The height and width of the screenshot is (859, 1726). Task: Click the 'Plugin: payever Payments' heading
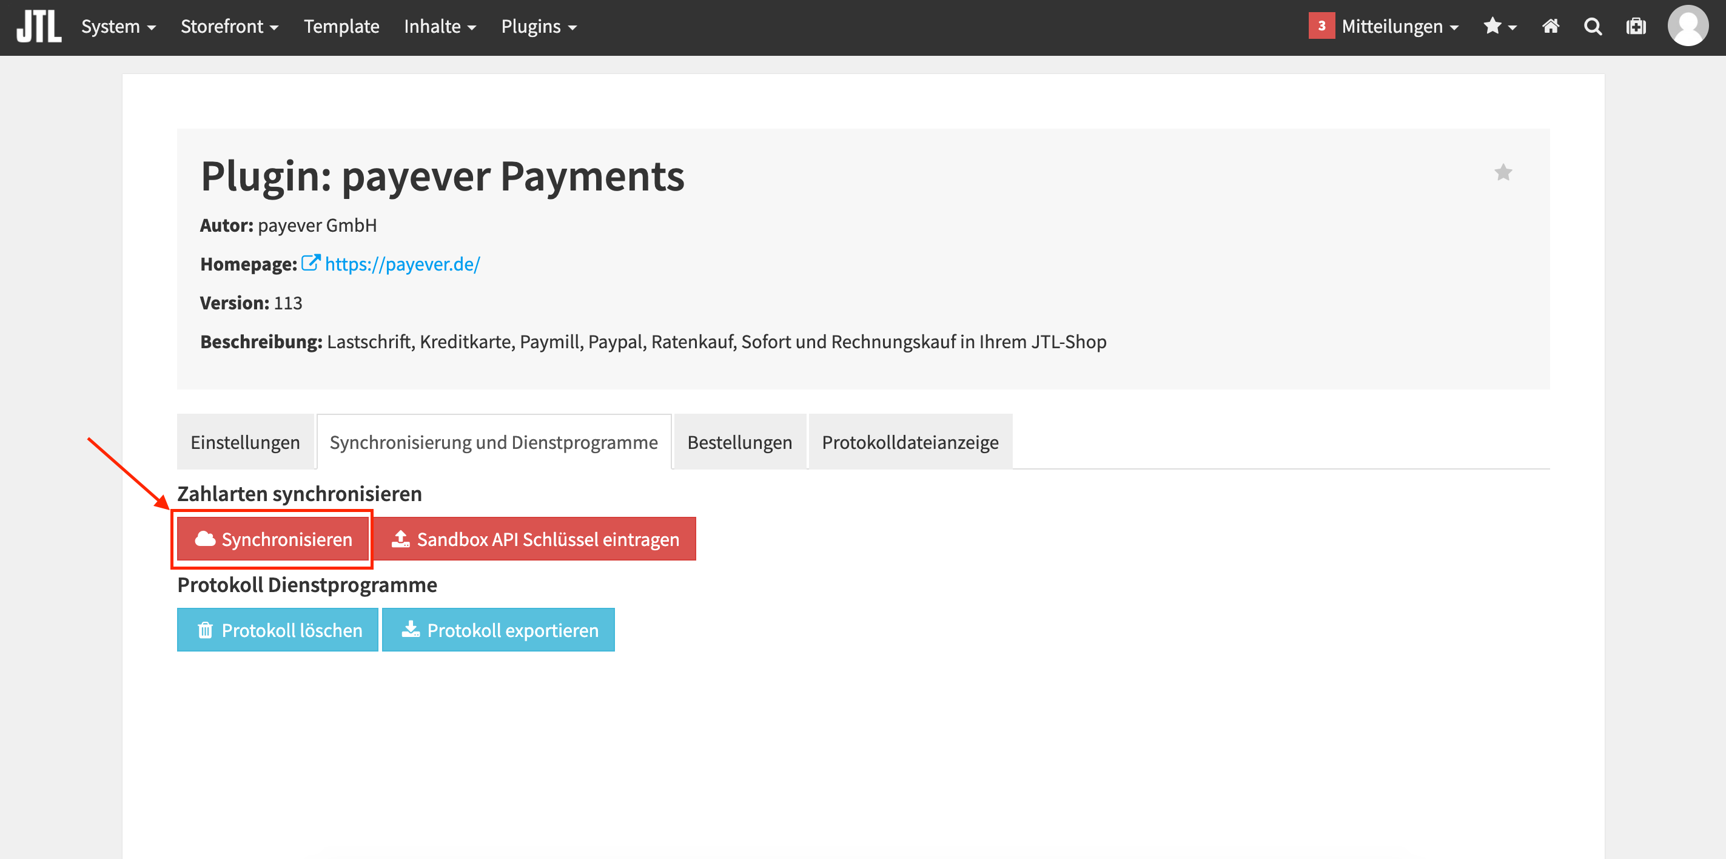coord(442,176)
